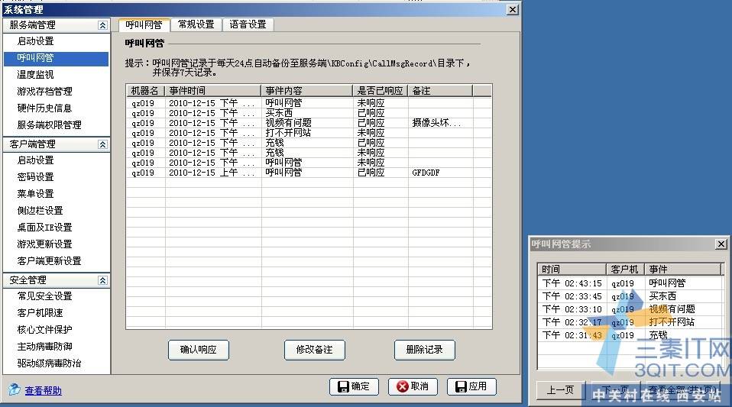
Task: Switch to the 常规设置 tab
Action: (x=196, y=24)
